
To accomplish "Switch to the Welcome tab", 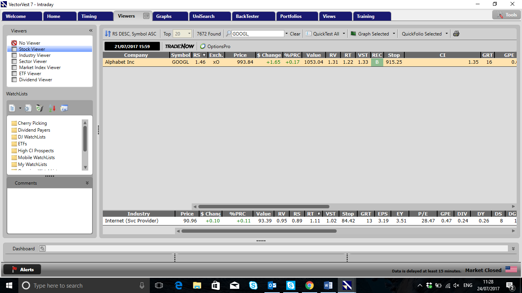I will pyautogui.click(x=22, y=16).
